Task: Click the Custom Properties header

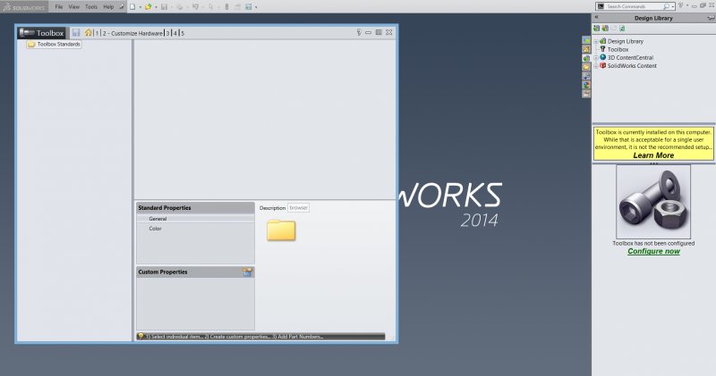Action: 195,272
